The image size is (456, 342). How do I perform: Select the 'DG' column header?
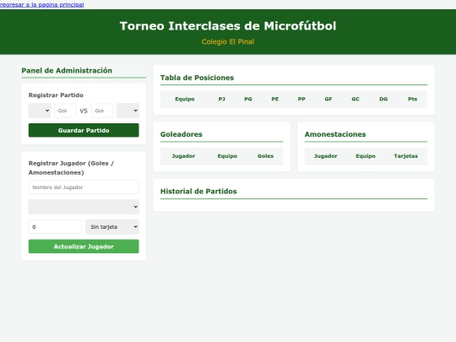tap(383, 99)
